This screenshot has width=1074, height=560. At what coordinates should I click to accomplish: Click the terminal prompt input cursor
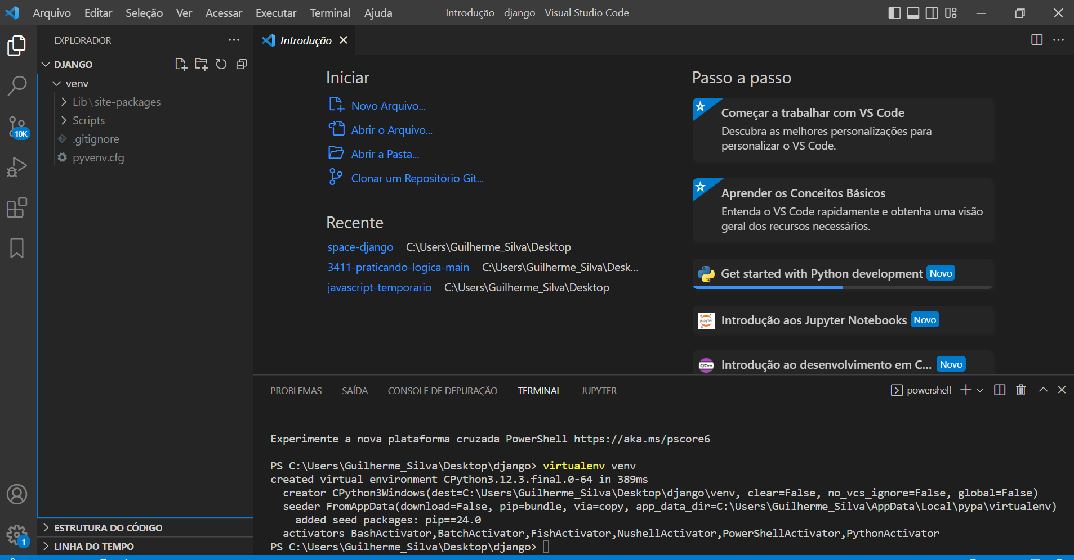click(546, 547)
